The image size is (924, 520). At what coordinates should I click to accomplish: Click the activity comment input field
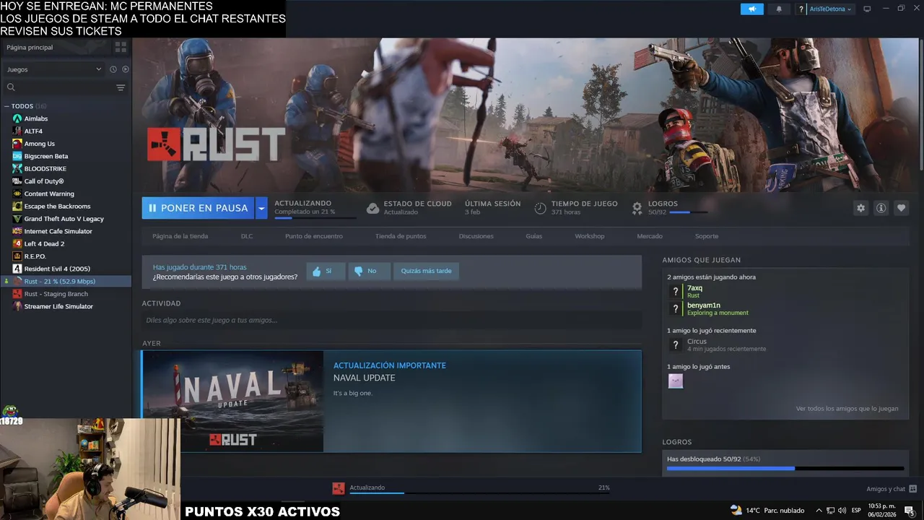pyautogui.click(x=391, y=320)
